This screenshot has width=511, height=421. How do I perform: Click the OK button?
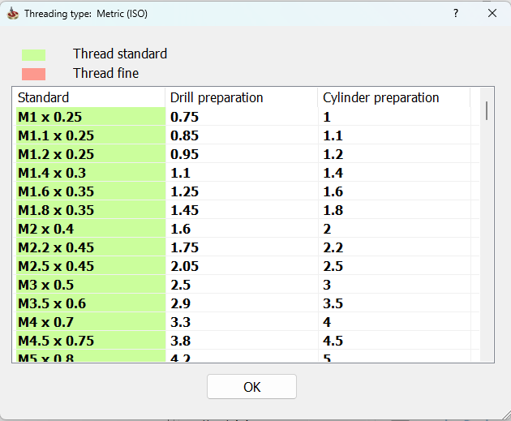[251, 387]
